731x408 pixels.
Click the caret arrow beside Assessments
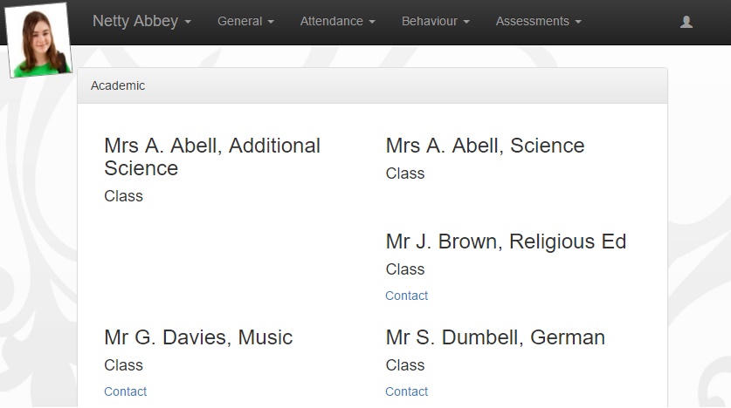point(578,22)
